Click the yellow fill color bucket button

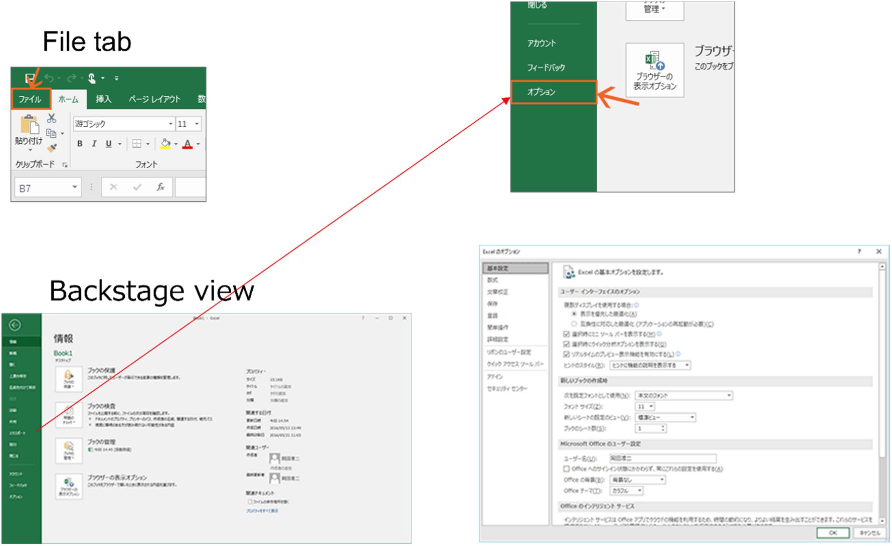pyautogui.click(x=165, y=144)
